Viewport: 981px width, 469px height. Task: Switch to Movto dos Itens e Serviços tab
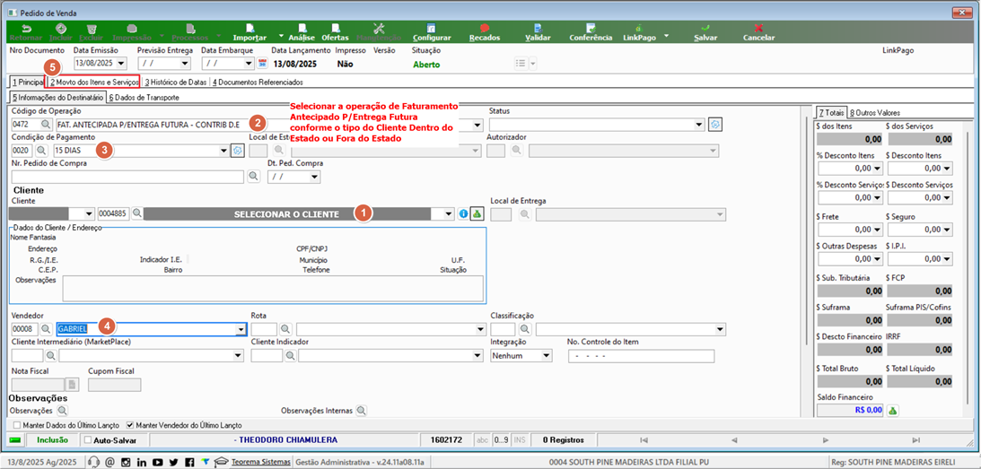[94, 82]
